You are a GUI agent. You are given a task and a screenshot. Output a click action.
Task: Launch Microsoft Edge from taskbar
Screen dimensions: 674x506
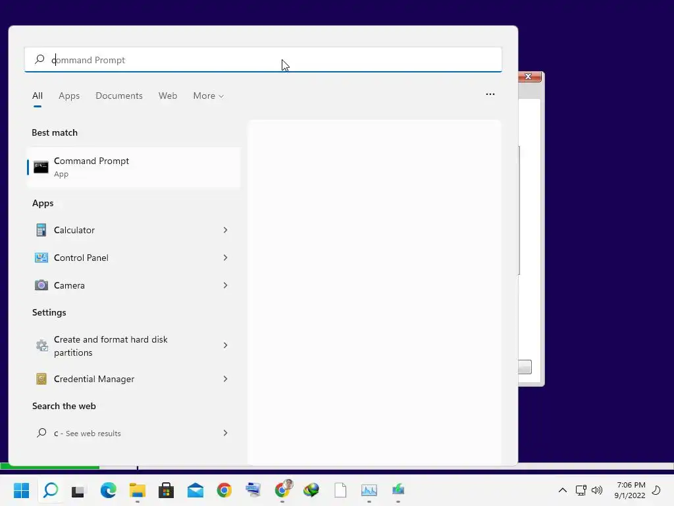109,490
